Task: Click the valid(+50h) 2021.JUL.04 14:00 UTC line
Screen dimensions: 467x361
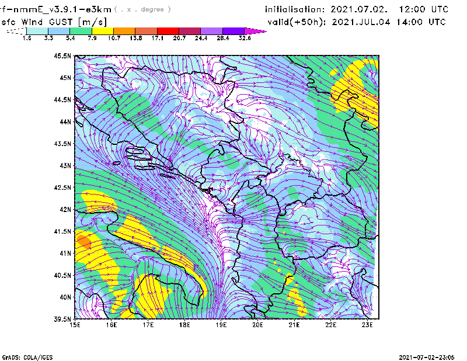Action: 357,22
